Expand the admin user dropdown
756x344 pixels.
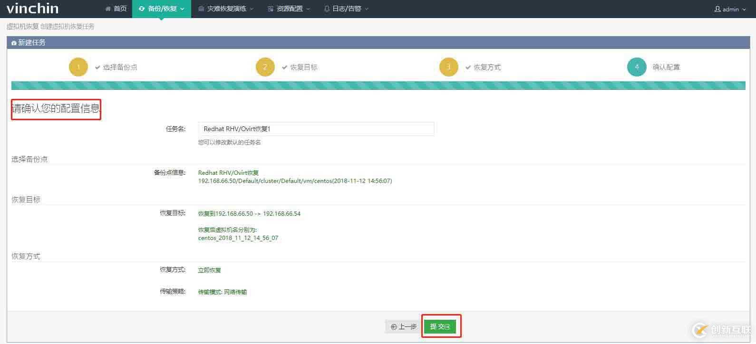pos(730,9)
